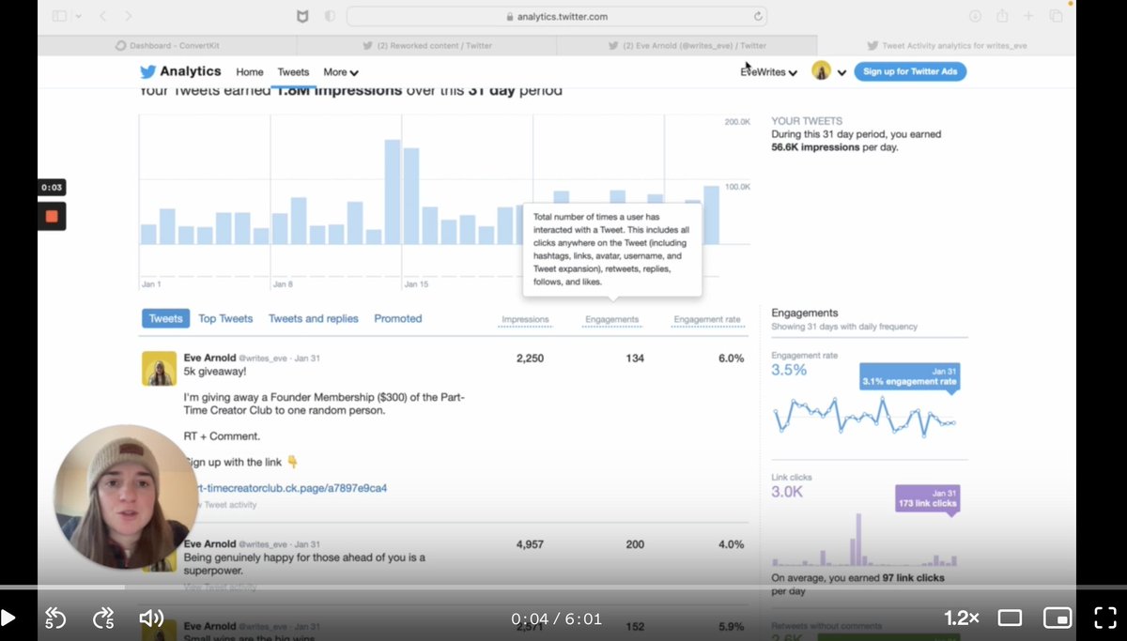Viewport: 1127px width, 641px height.
Task: Click the 5k giveaway tweet avatar
Action: [159, 369]
